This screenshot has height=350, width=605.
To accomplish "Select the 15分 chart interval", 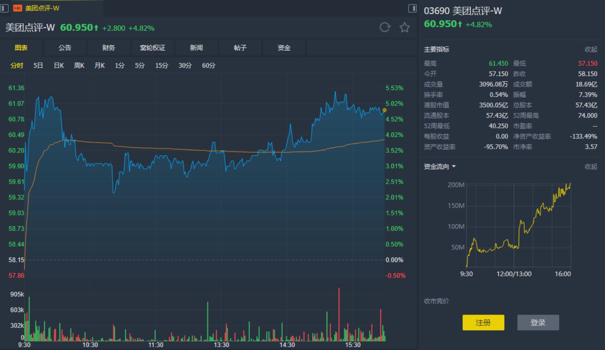I will click(162, 65).
